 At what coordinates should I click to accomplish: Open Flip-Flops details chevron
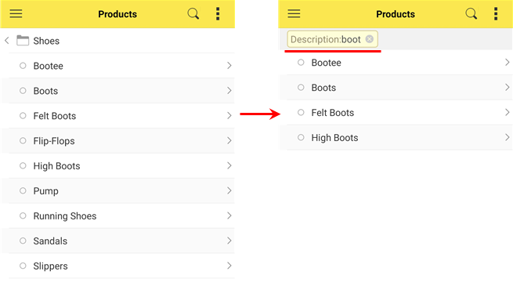(229, 141)
